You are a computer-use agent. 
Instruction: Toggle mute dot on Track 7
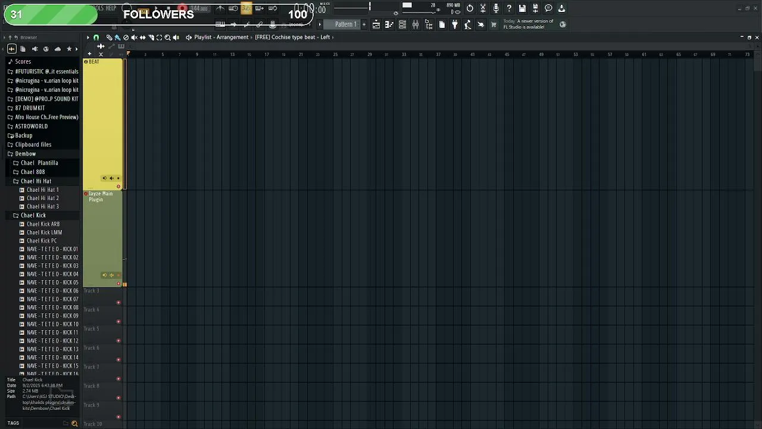[x=118, y=379]
